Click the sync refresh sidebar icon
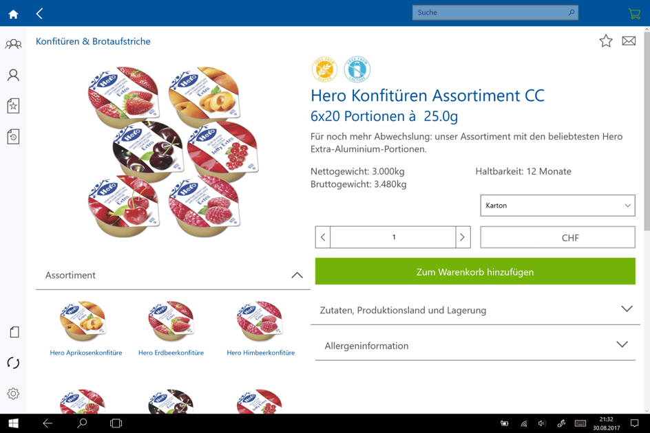 pos(13,363)
